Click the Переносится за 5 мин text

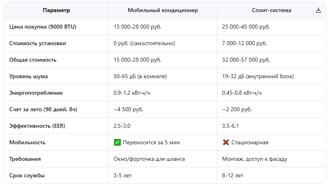click(151, 142)
